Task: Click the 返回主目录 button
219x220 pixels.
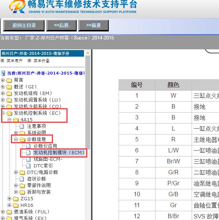Action: 24,25
